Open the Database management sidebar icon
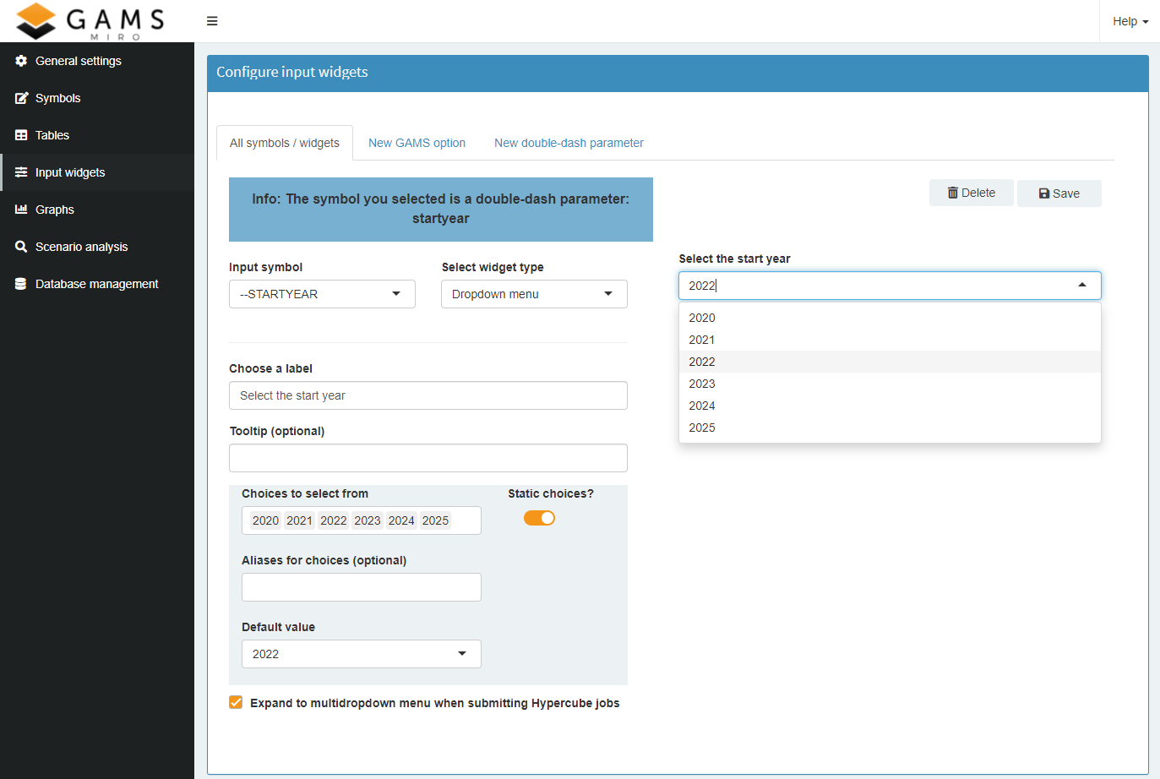This screenshot has width=1160, height=779. click(19, 283)
